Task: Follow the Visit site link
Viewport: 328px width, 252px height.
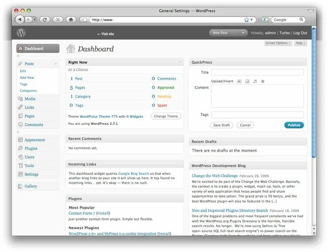Action: 106,34
